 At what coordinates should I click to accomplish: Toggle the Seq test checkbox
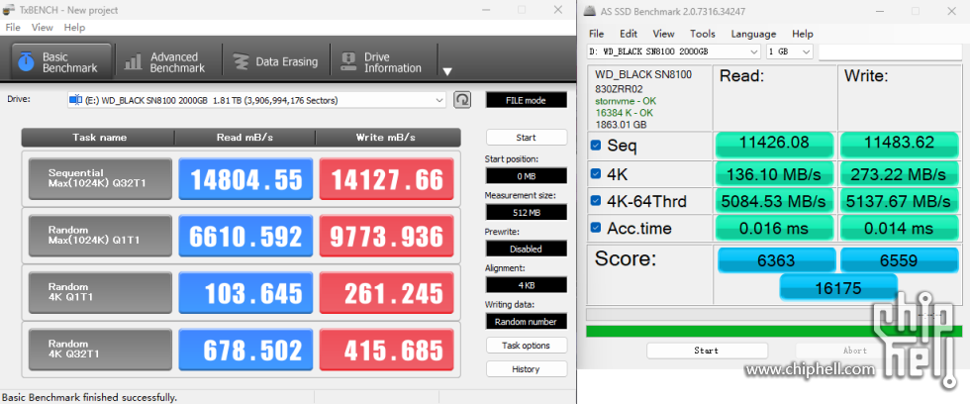click(x=596, y=146)
